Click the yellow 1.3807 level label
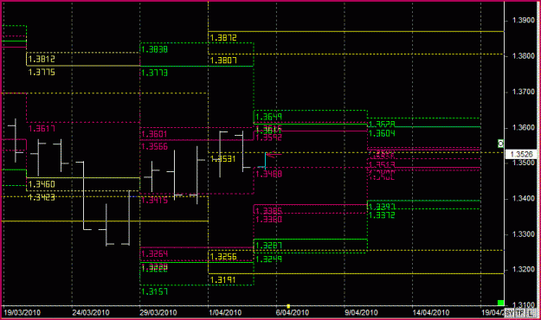The height and width of the screenshot is (320, 541). point(223,61)
